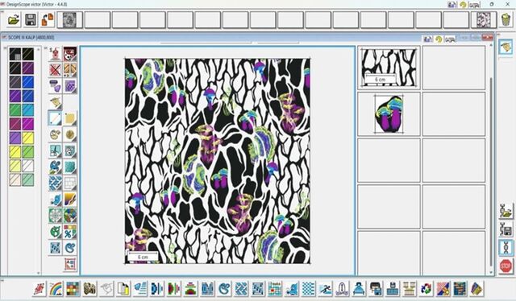Click the DNA chain icon on right sidebar
Image resolution: width=516 pixels, height=301 pixels.
506,247
